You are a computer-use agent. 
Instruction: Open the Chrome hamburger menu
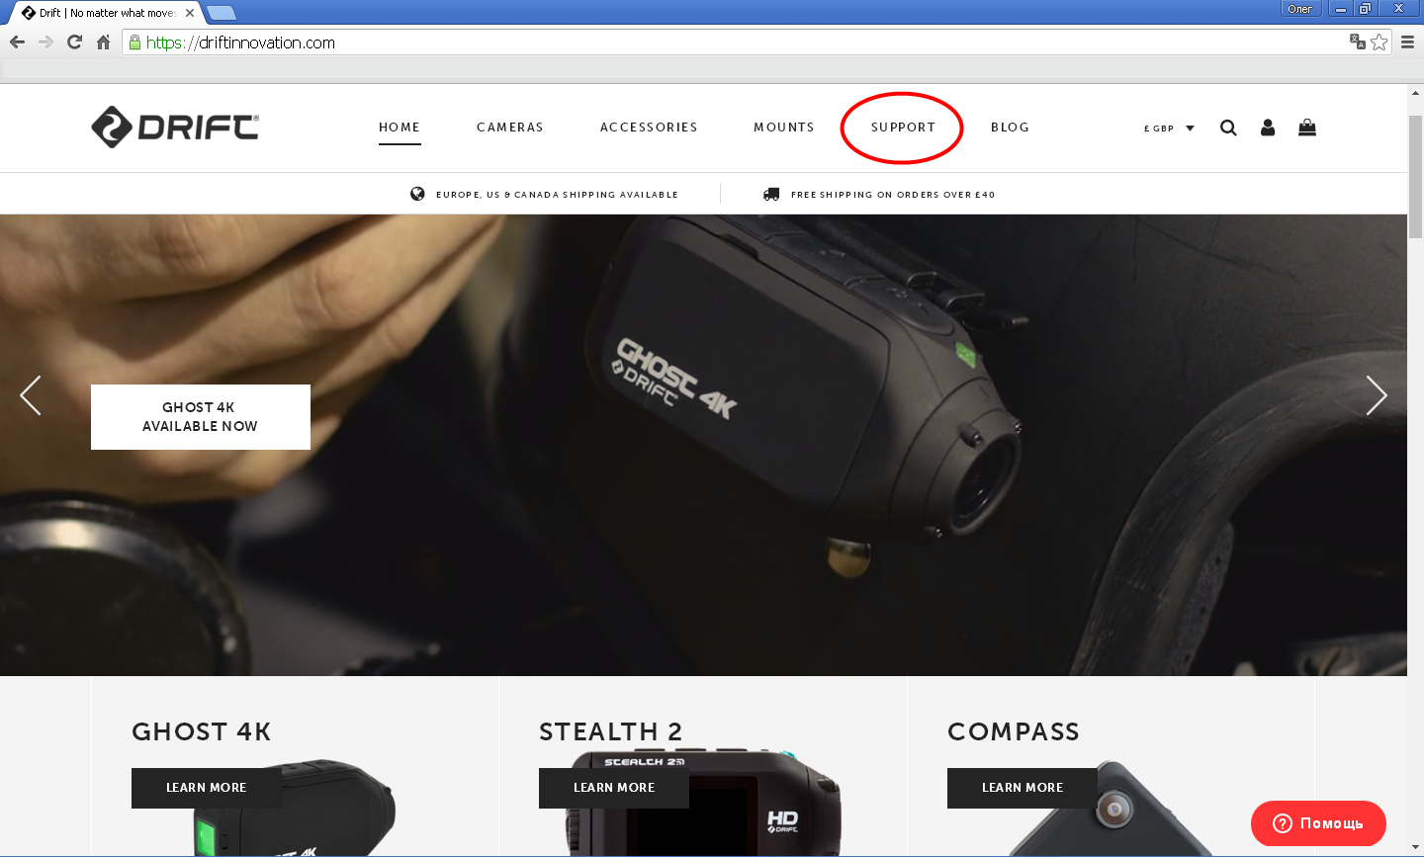point(1408,43)
